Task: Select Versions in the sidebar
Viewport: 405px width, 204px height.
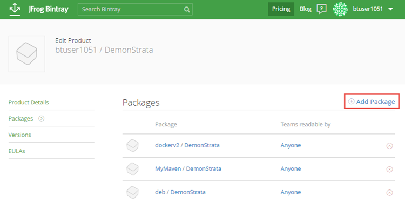Action: coord(19,135)
